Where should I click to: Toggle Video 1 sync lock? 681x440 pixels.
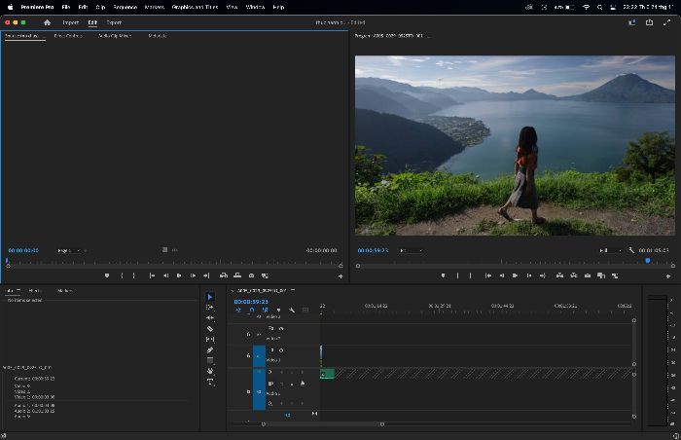pos(271,350)
